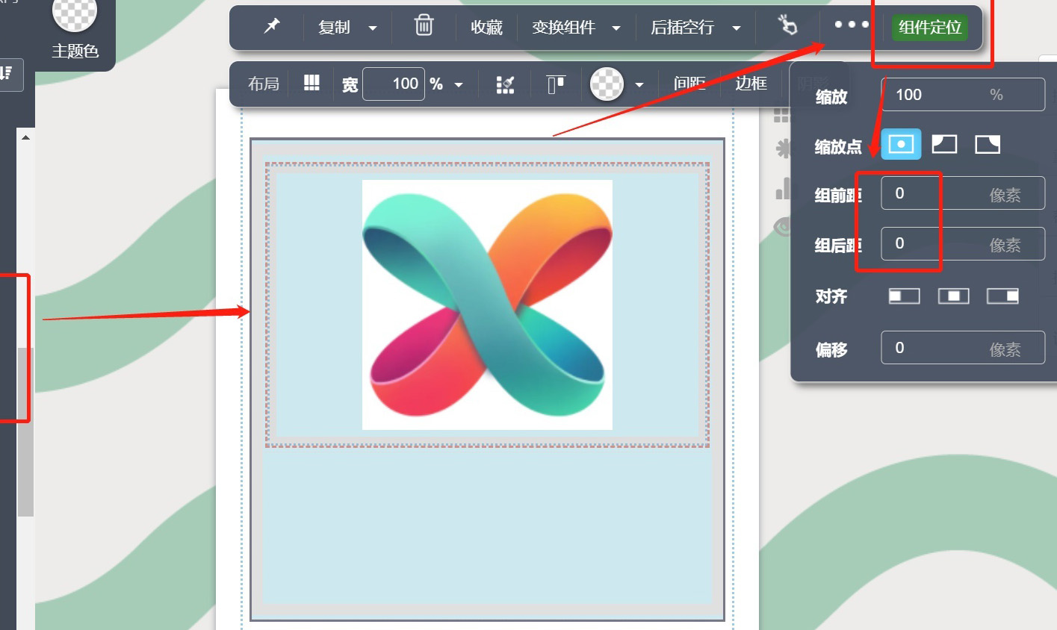1057x630 pixels.
Task: Delete the component with the trash icon
Action: tap(424, 26)
